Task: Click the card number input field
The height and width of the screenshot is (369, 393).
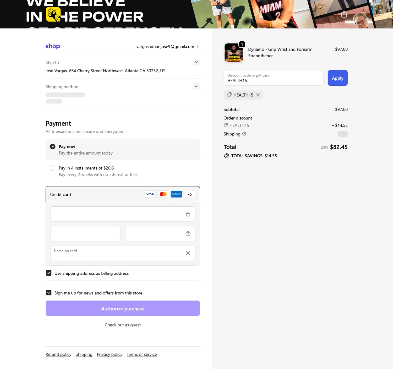Action: point(123,214)
